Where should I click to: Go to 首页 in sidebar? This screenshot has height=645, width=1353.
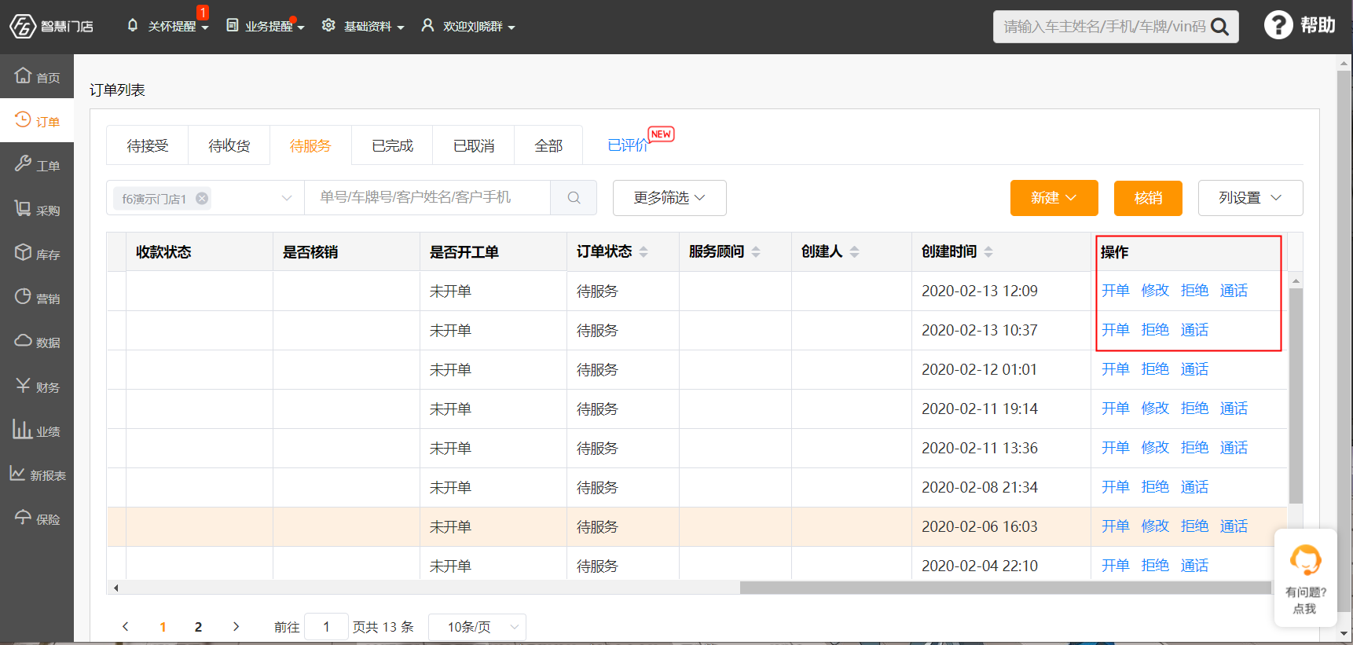pyautogui.click(x=37, y=76)
